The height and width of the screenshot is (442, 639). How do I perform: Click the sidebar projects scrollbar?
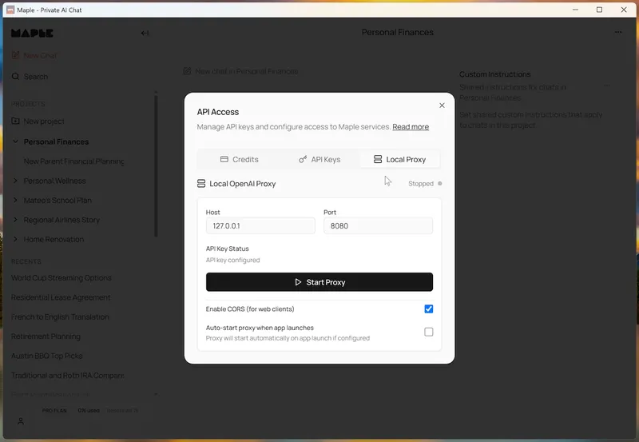[156, 165]
